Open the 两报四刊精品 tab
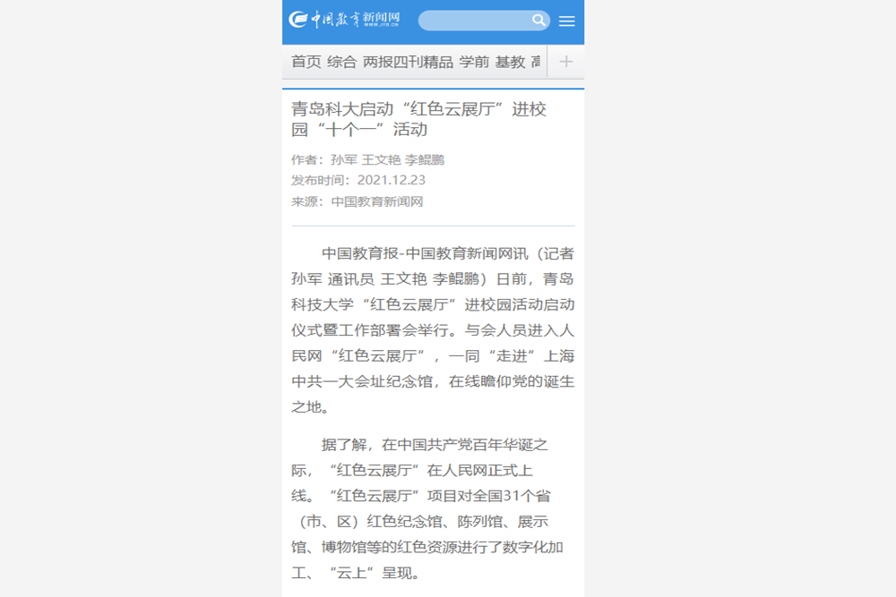The image size is (896, 597). coord(408,62)
